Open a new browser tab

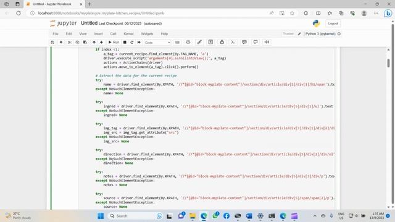coord(89,4)
